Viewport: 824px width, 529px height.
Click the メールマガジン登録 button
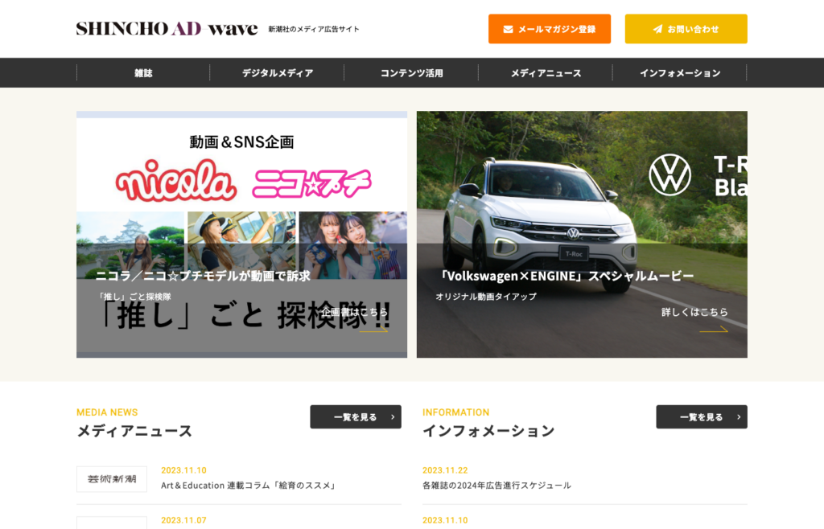pyautogui.click(x=550, y=29)
